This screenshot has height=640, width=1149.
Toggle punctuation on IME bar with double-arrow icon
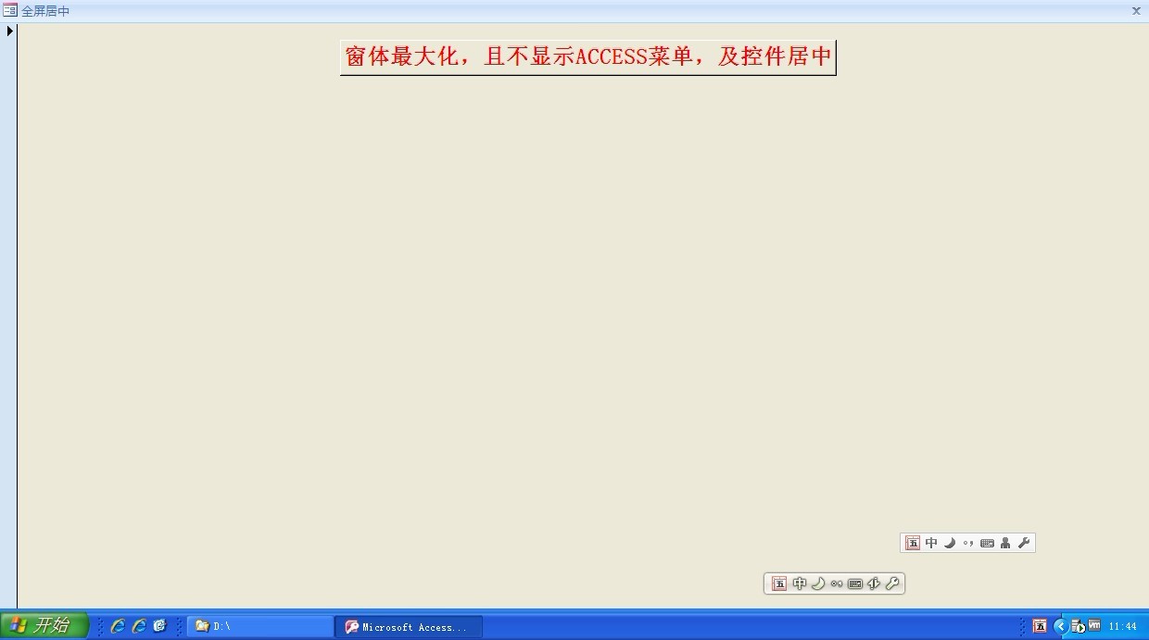point(837,584)
